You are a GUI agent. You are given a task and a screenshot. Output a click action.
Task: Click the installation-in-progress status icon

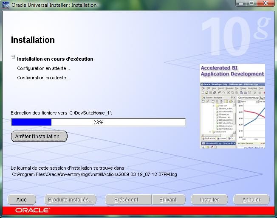click(x=13, y=57)
